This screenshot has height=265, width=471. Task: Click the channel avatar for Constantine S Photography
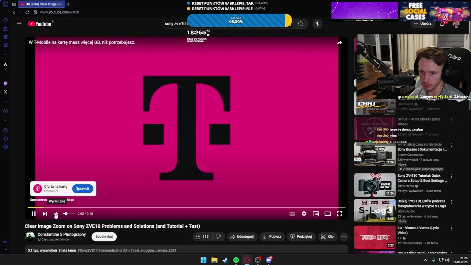coord(30,237)
